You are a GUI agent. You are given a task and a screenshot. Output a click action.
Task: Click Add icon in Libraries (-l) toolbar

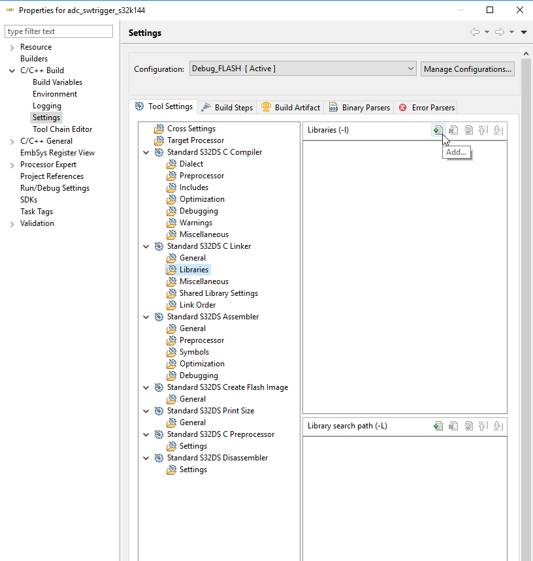[x=438, y=130]
